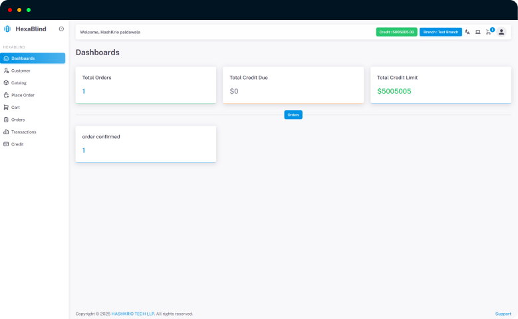
Task: Click the Customer person icon
Action: (x=6, y=70)
